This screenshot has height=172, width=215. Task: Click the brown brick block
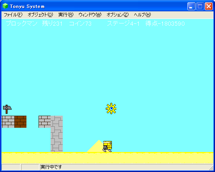(x=20, y=122)
